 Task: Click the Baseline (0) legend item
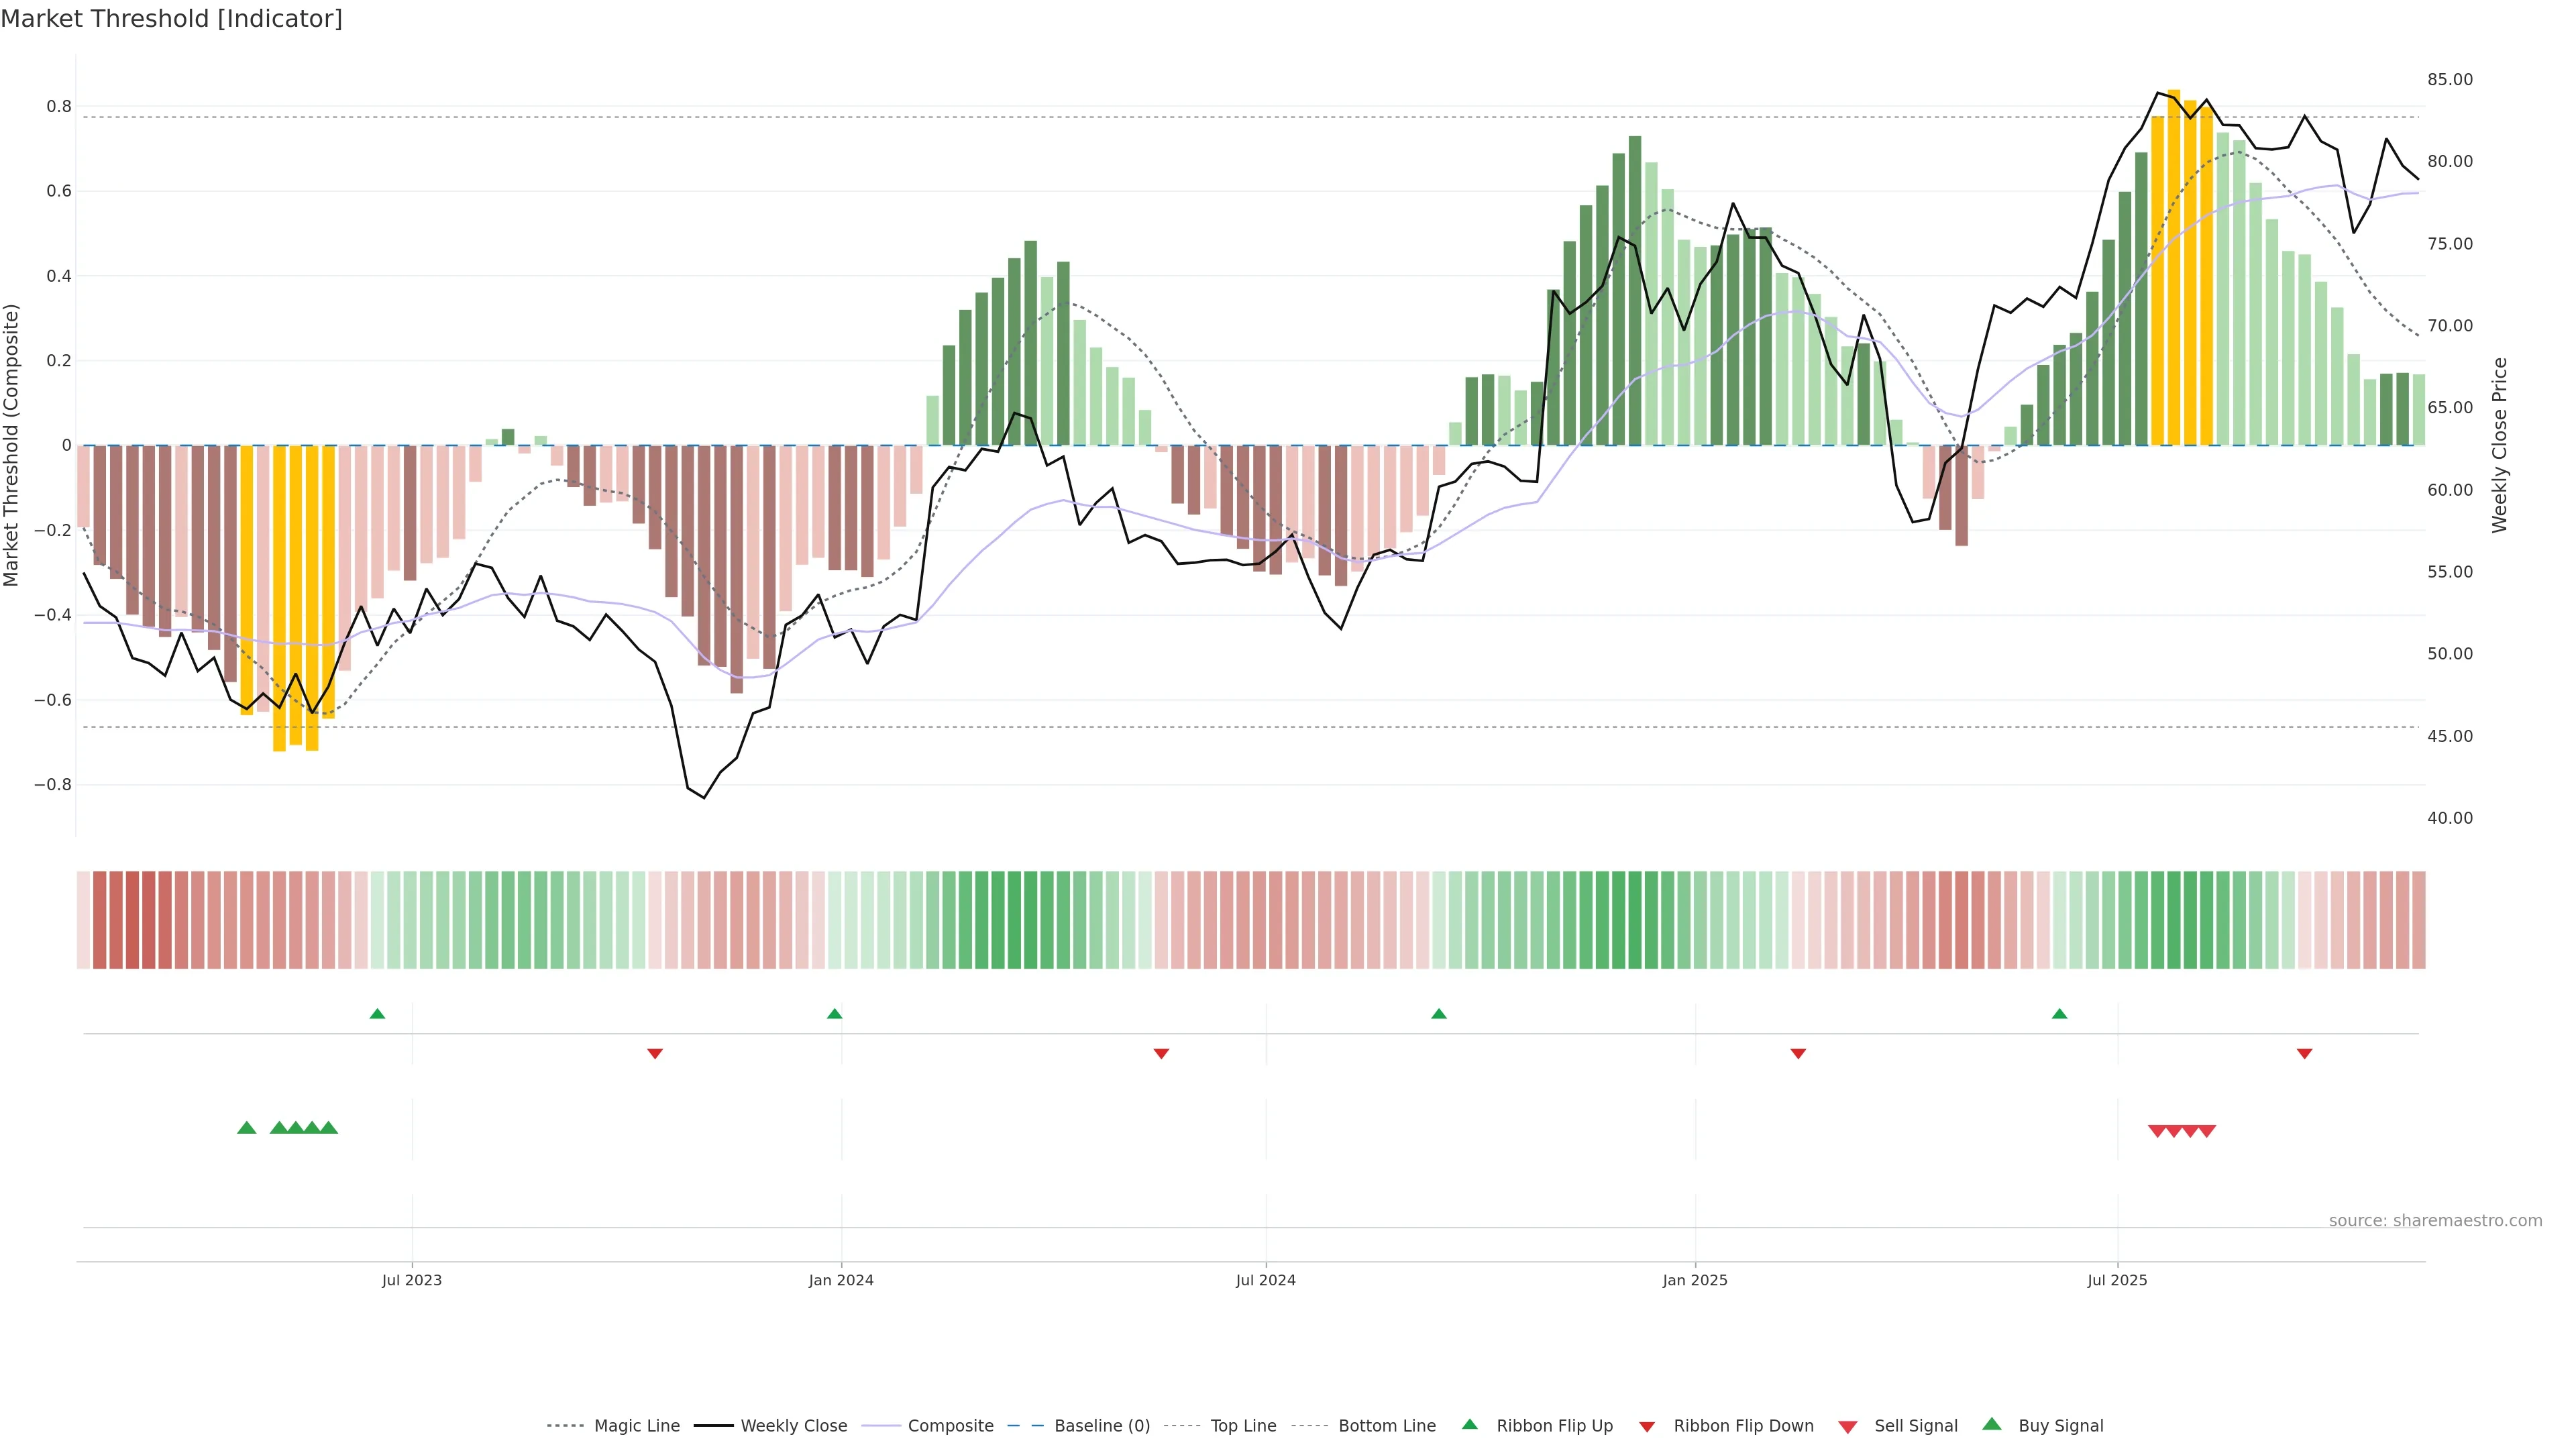point(1102,1426)
